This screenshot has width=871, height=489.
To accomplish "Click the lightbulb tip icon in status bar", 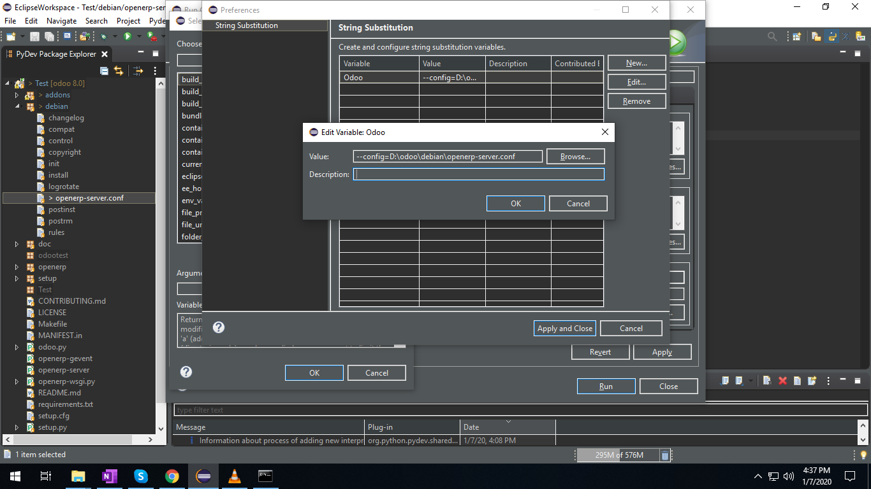I will tap(864, 455).
